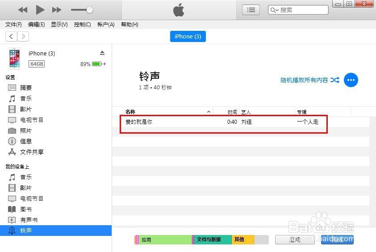The width and height of the screenshot is (376, 252).
Task: Click the 1 项 • 40 秒钟 subtitle
Action: coord(155,88)
